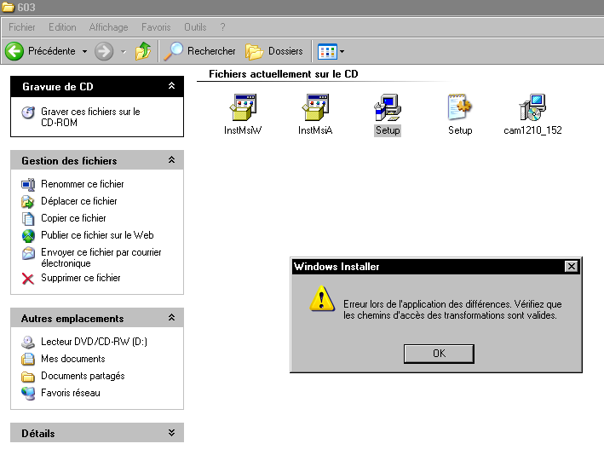Click the Gestion des fichiers header text
Viewport: 604px width, 461px height.
click(x=69, y=161)
